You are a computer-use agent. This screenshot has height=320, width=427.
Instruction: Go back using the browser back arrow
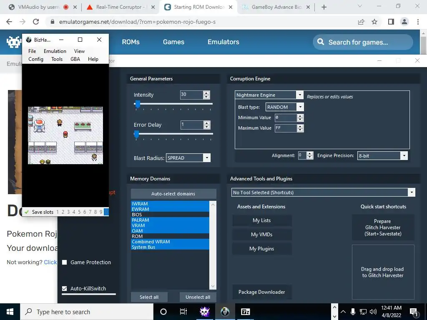[x=9, y=22]
